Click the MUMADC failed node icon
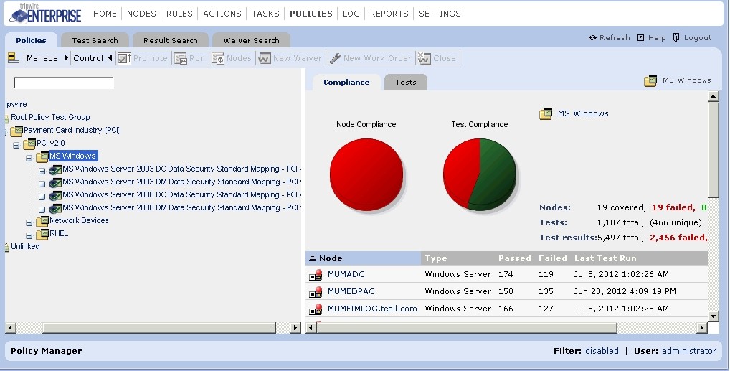This screenshot has width=730, height=371. [x=316, y=275]
